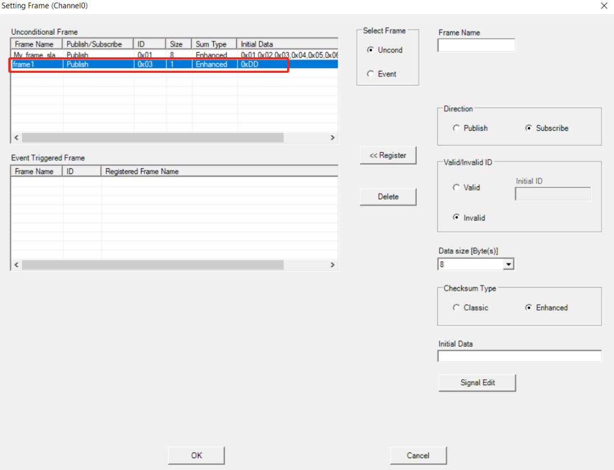Image resolution: width=614 pixels, height=470 pixels.
Task: Click right arrow of Unconditional Frame scrollbar
Action: click(x=333, y=138)
